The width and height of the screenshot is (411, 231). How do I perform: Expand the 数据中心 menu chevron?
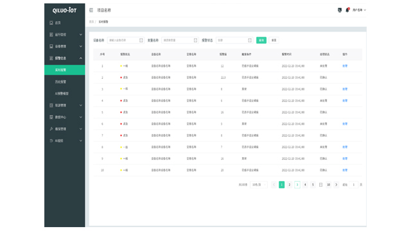(81, 117)
